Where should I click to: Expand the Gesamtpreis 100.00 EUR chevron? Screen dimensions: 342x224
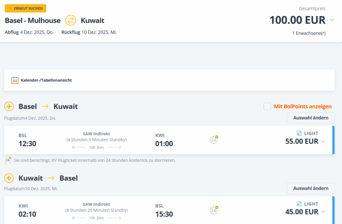click(x=332, y=20)
